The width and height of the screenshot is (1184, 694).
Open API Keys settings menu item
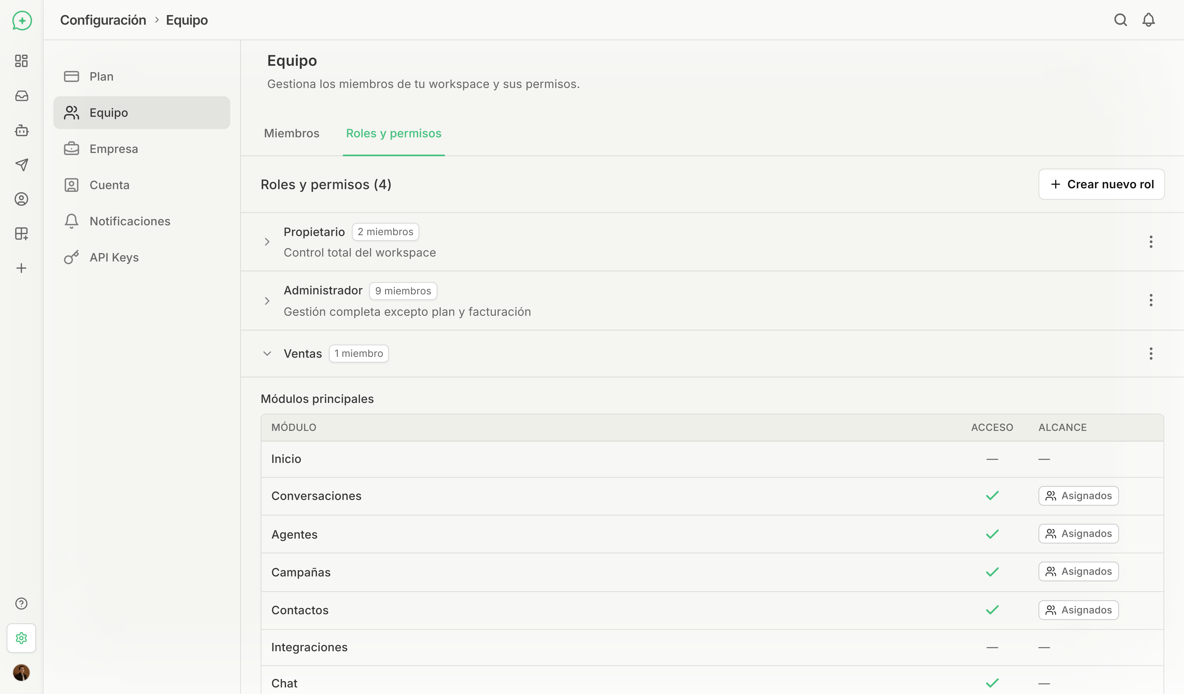coord(114,257)
